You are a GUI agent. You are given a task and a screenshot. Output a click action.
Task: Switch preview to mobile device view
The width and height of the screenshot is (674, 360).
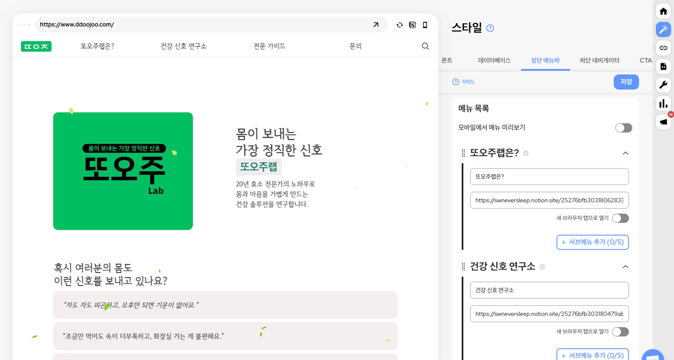coord(425,25)
